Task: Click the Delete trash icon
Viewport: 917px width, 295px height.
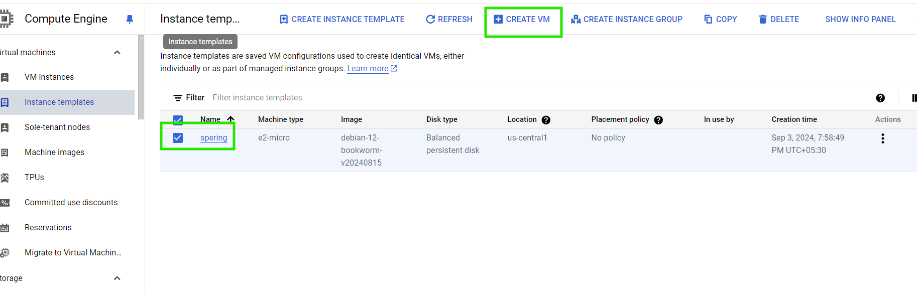Action: (x=763, y=19)
